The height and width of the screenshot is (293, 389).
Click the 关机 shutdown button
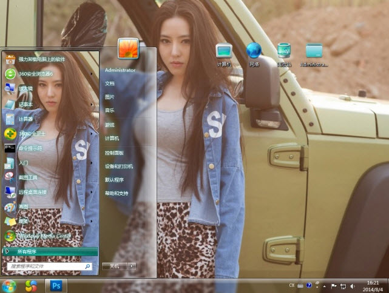tap(114, 266)
